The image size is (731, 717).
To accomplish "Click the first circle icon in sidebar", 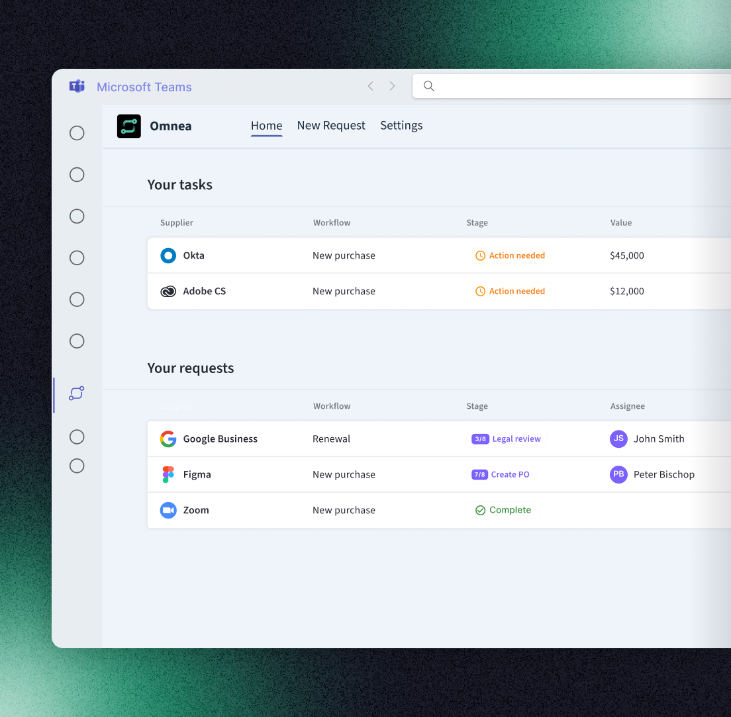I will tap(77, 133).
